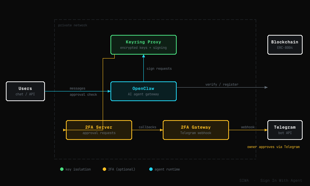Click the green key isolation legend dot
Viewport: 310px width, 186px height.
(62, 169)
